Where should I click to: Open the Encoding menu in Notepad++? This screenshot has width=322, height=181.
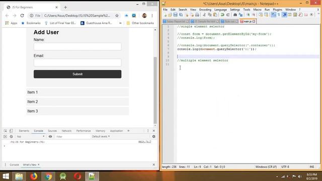coord(205,10)
